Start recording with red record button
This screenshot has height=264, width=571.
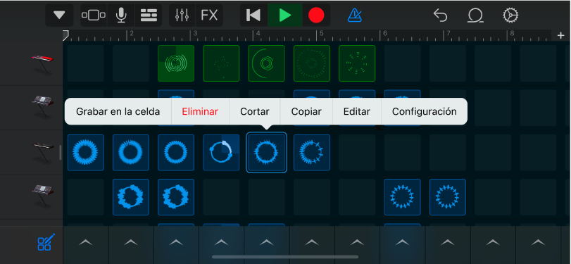(316, 15)
